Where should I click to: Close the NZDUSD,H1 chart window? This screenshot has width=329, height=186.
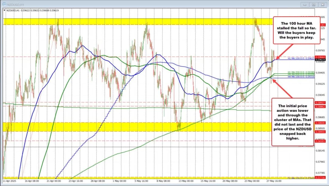click(x=322, y=5)
